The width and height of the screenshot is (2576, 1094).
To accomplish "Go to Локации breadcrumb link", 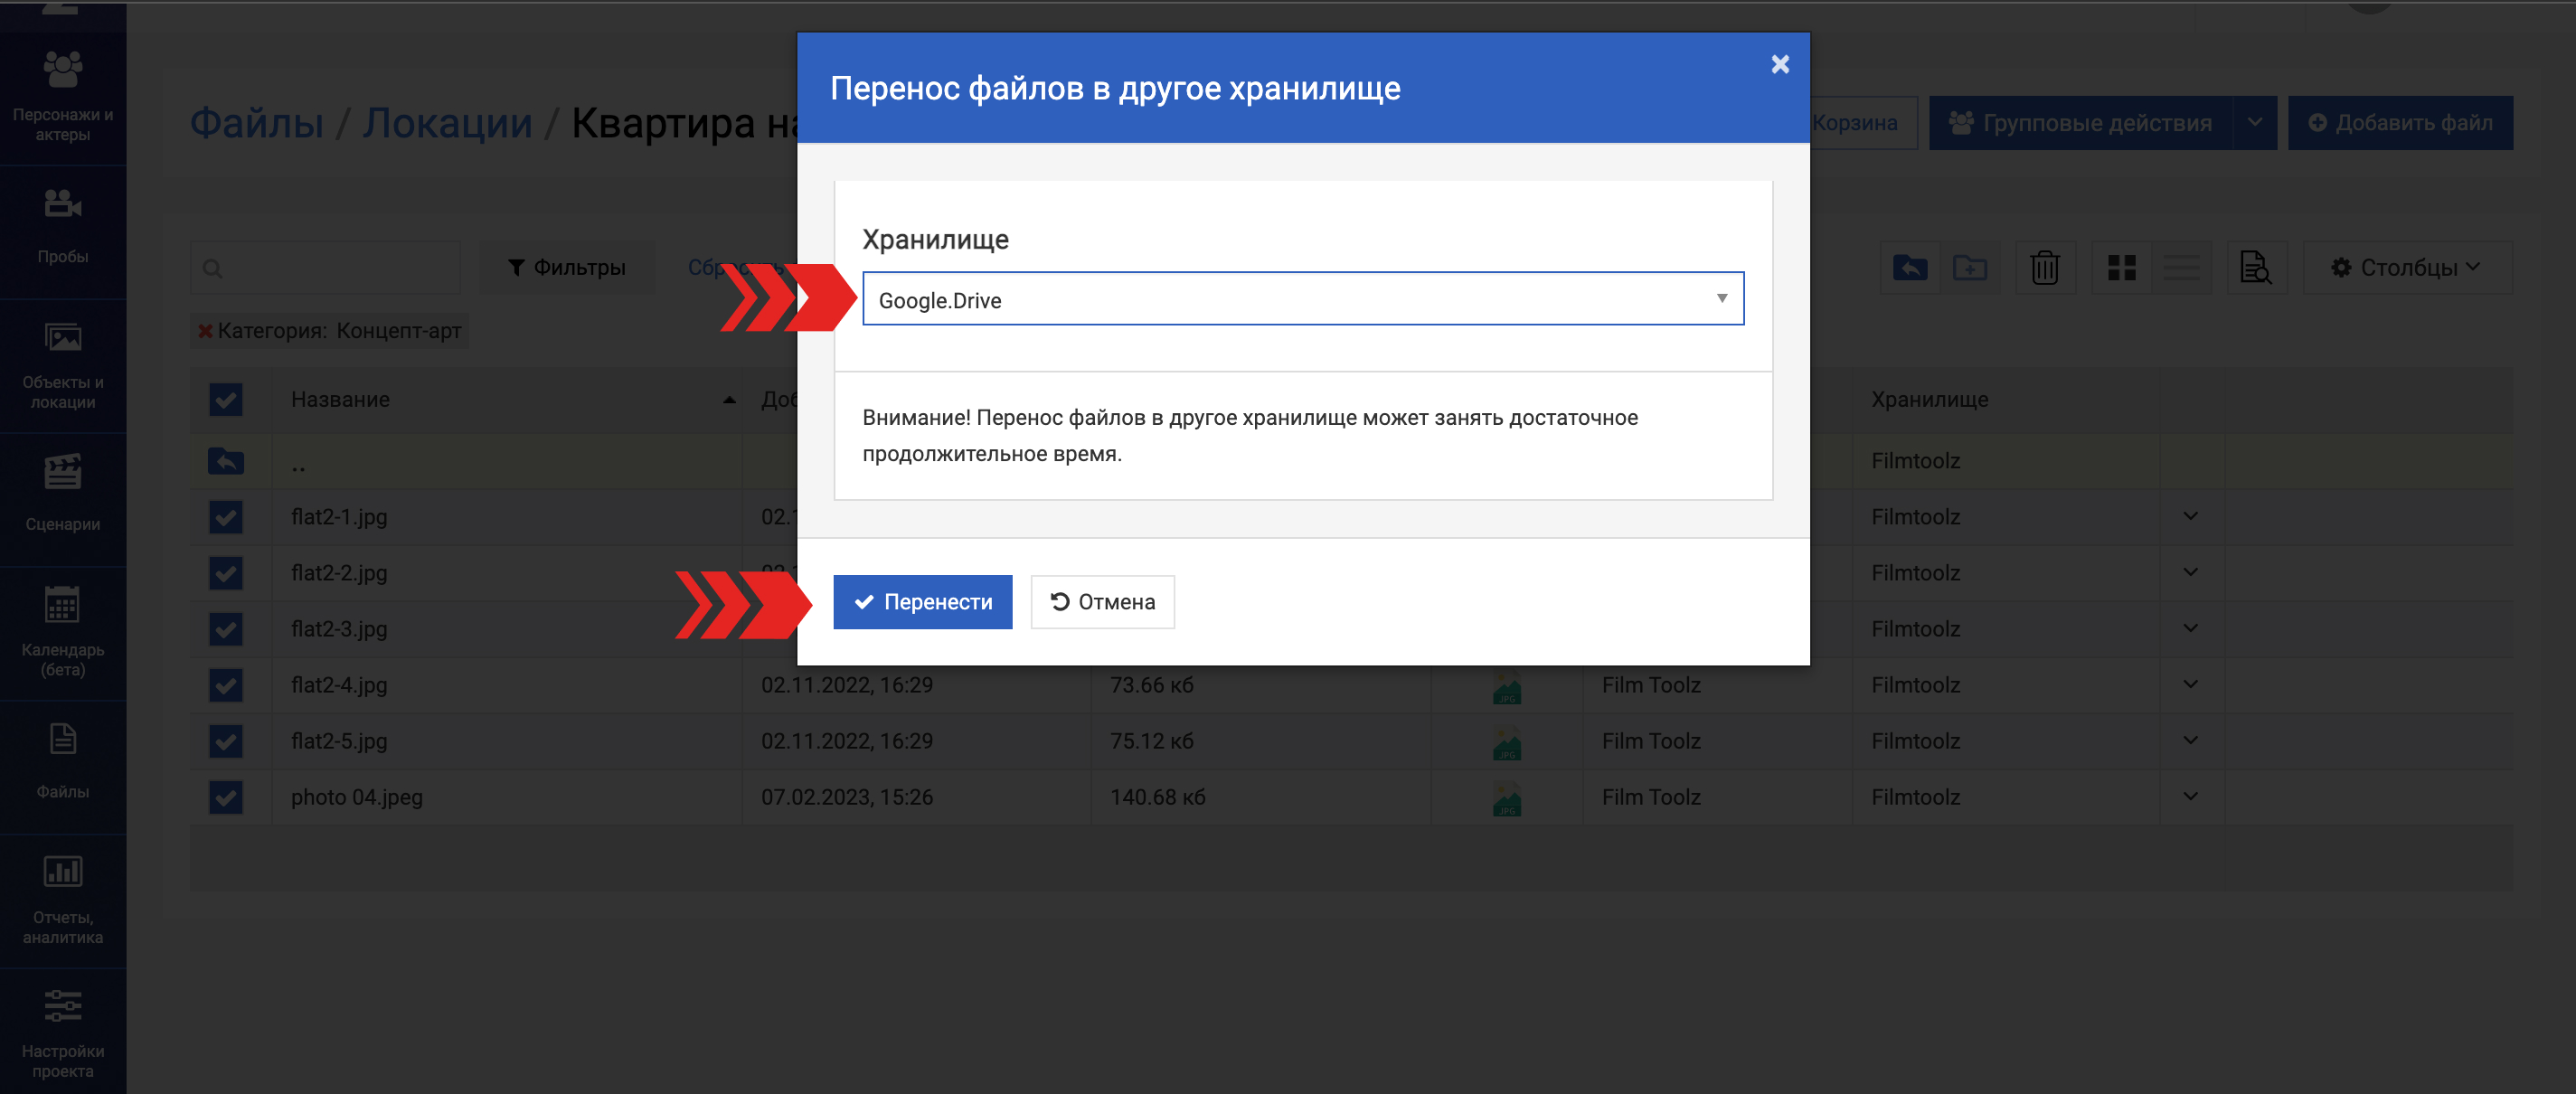I will [447, 123].
